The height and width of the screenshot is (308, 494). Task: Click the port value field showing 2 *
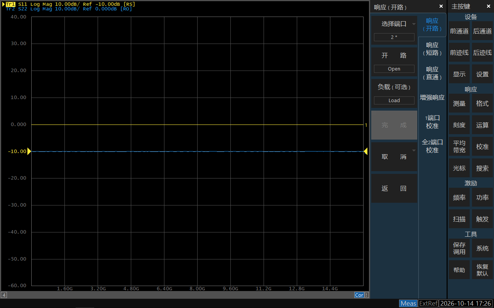pos(394,37)
